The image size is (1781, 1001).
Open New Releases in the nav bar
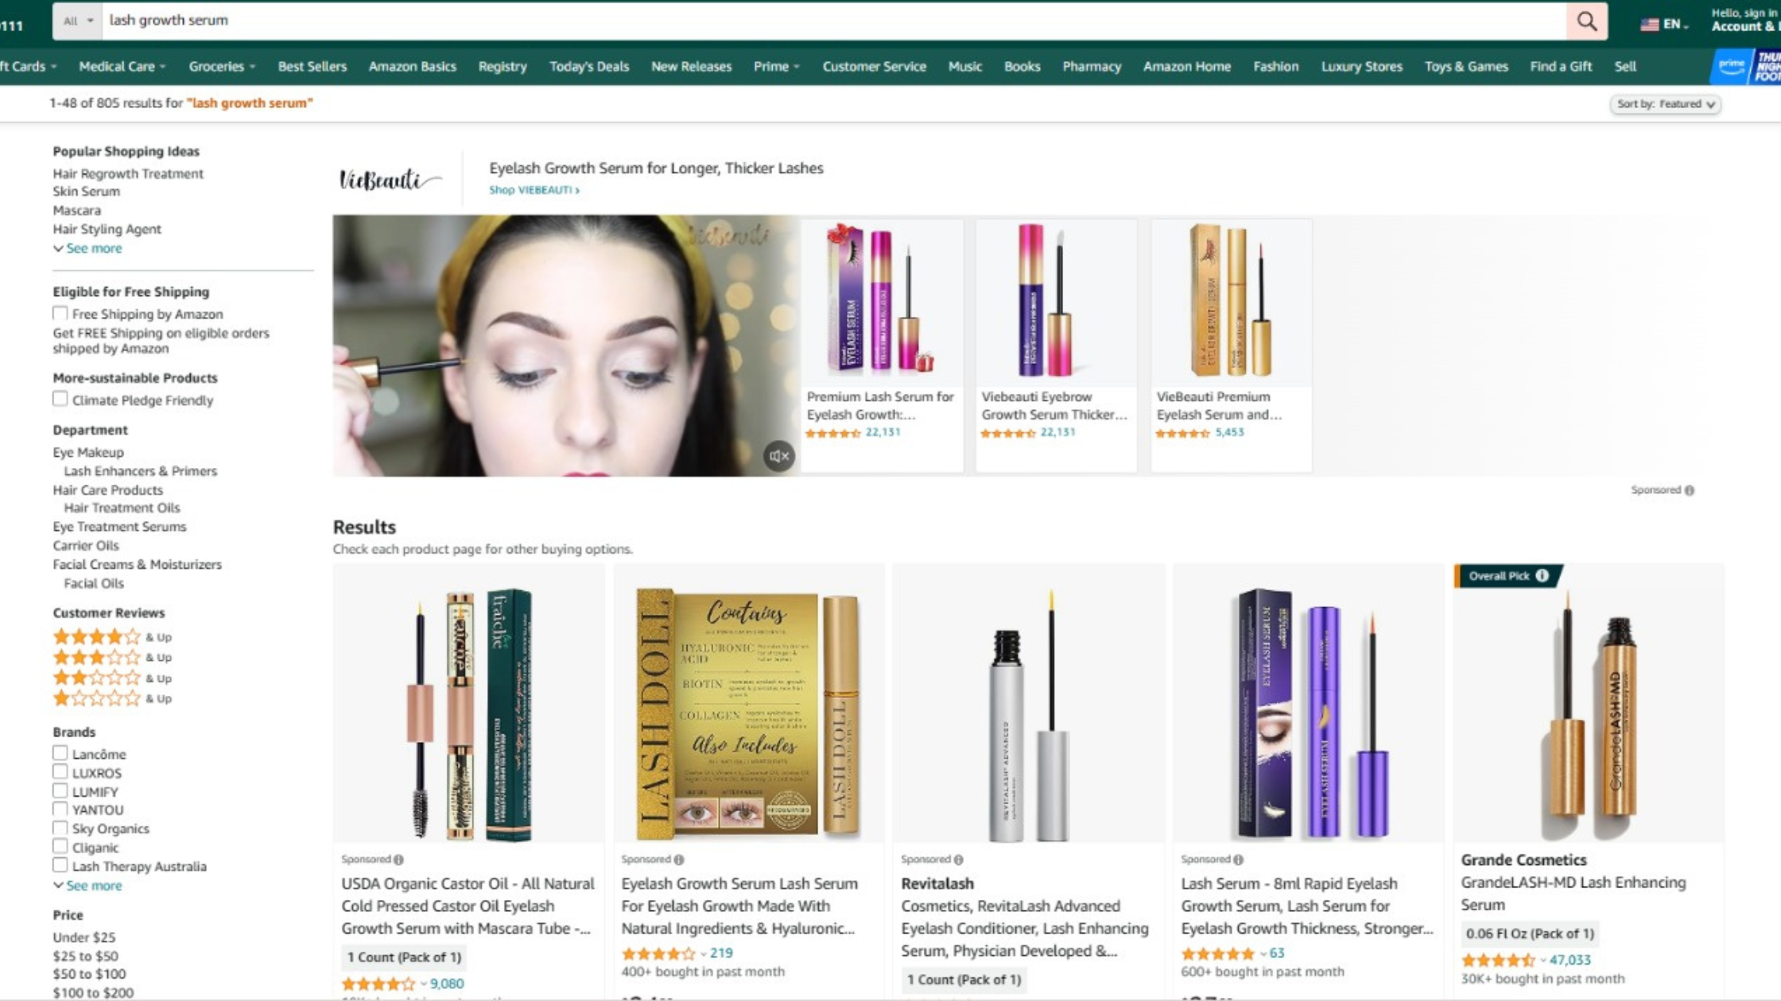point(691,67)
